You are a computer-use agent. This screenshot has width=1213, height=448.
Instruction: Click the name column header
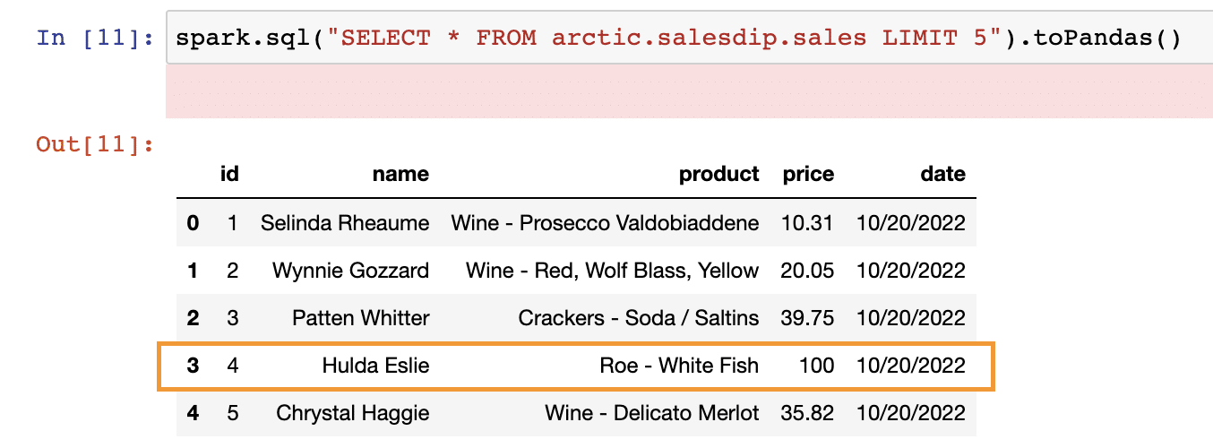(x=400, y=174)
